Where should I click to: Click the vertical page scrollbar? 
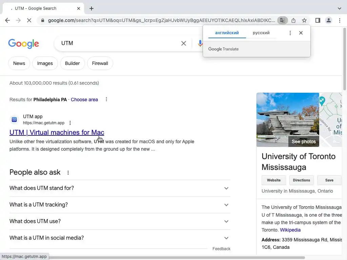pyautogui.click(x=345, y=59)
